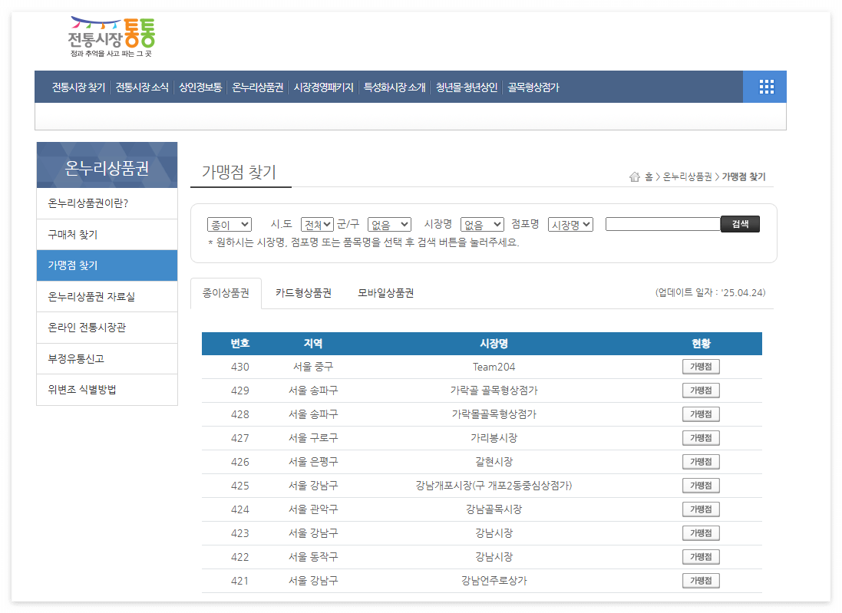Open the 종이 voucher type dropdown
842x613 pixels.
pos(229,224)
